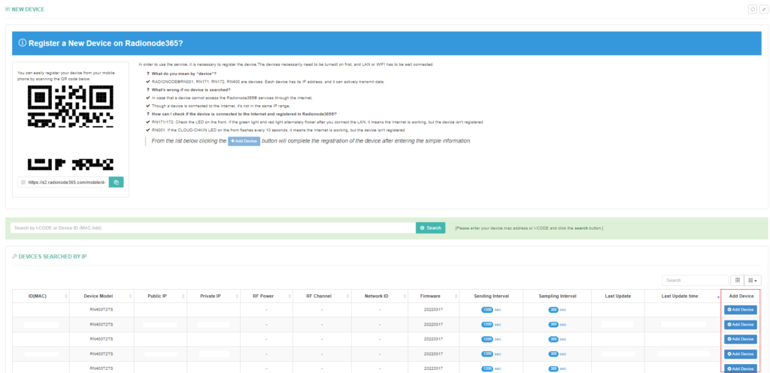
Task: Select firmware 20220317 in the first row
Action: click(x=434, y=310)
